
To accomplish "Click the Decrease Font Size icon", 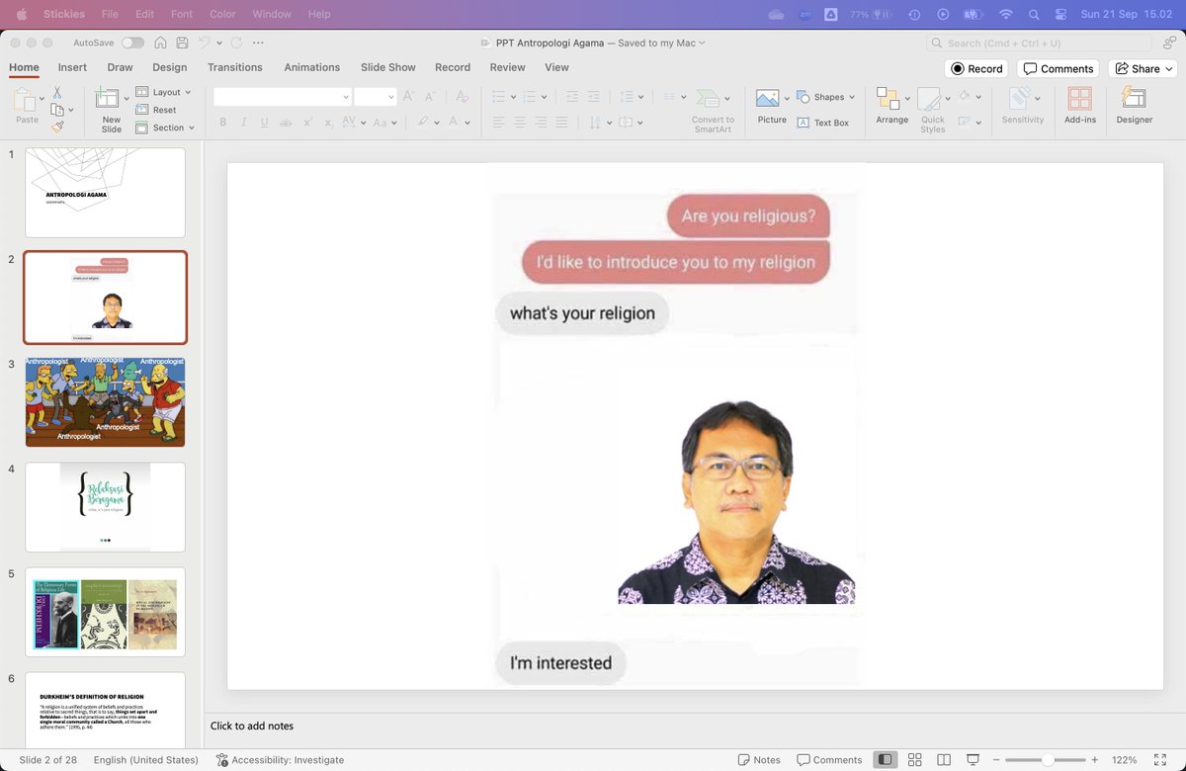I will point(432,96).
